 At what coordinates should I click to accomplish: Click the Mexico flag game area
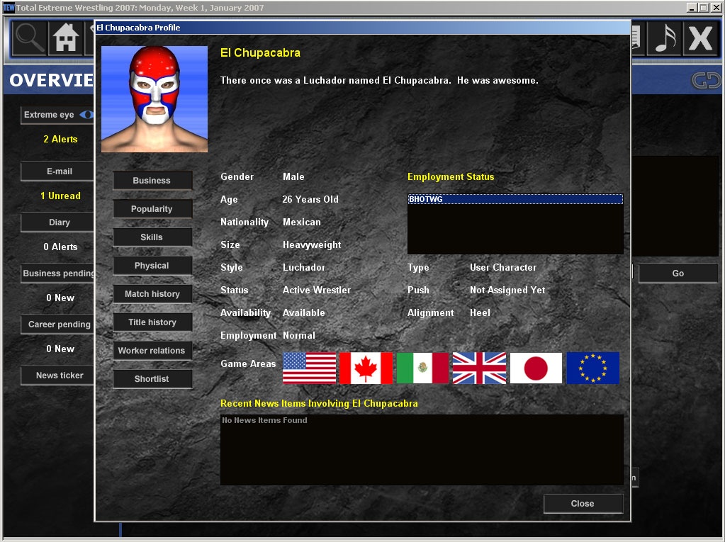422,368
